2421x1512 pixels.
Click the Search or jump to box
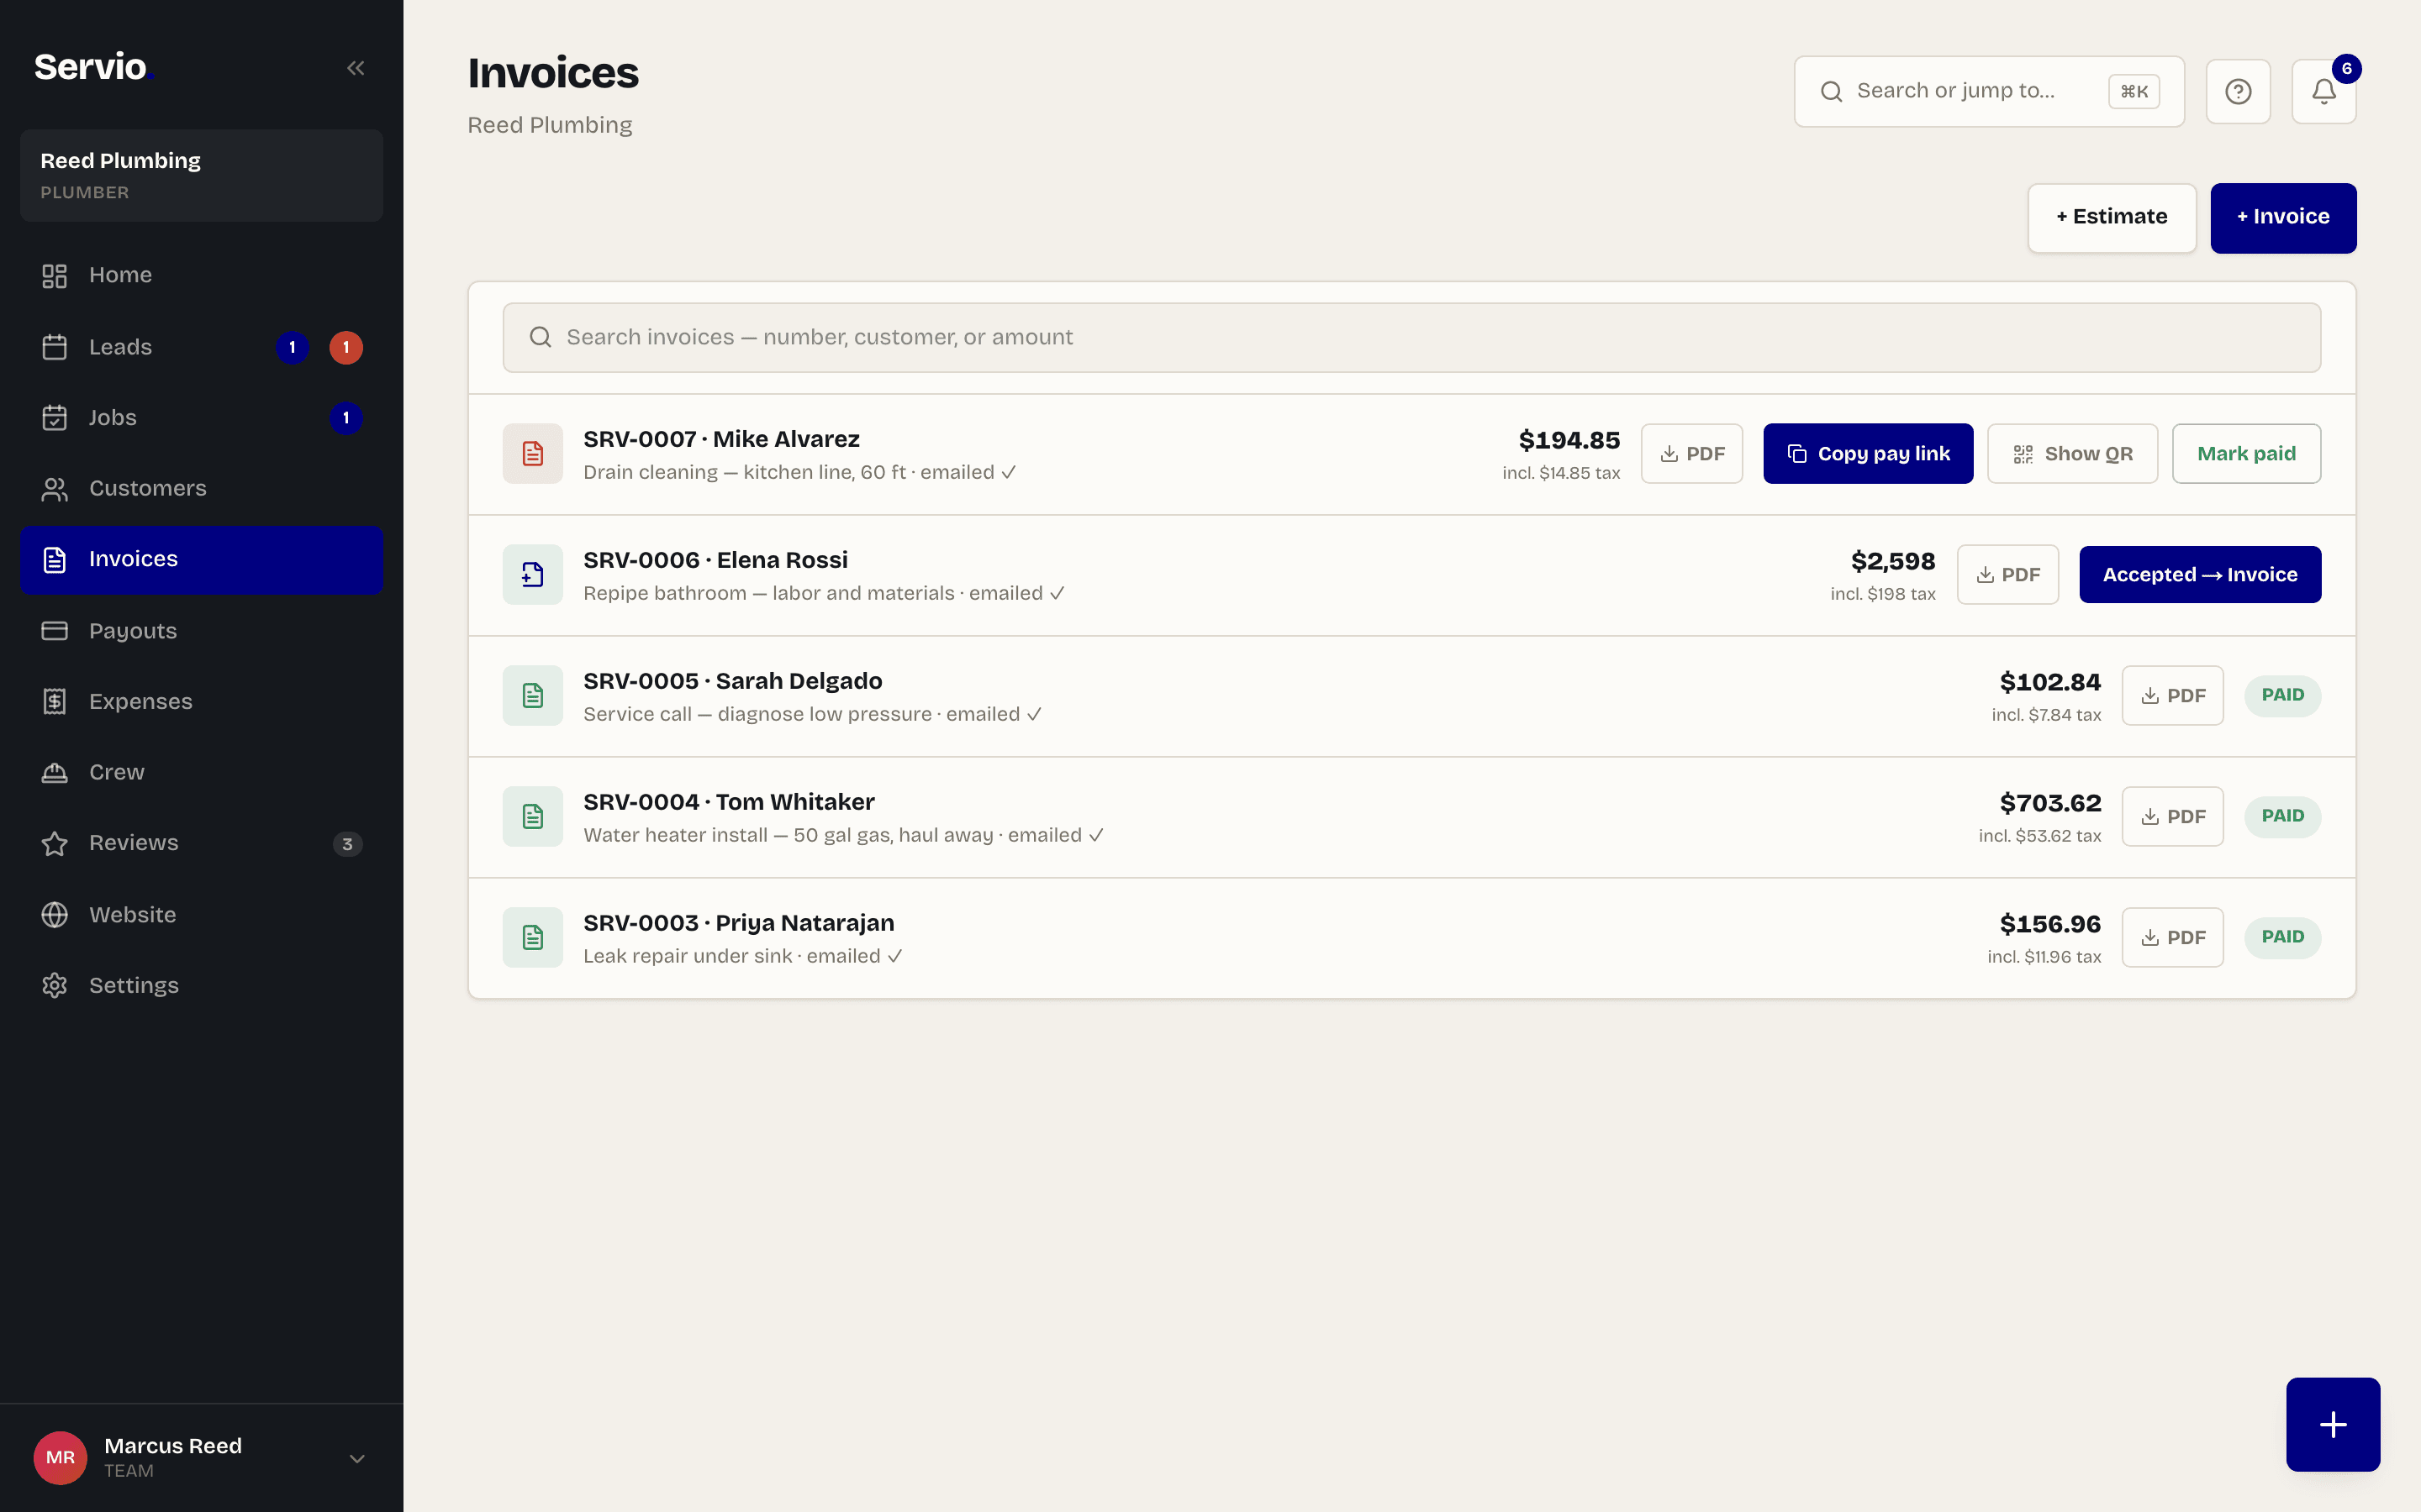(1989, 92)
